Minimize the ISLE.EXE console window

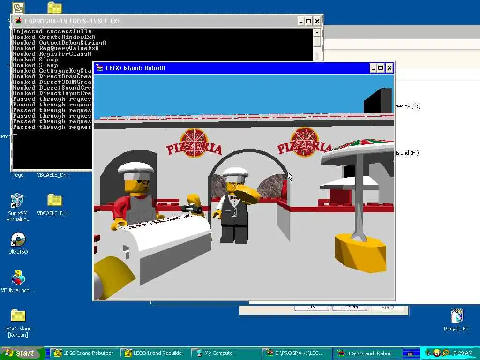(x=301, y=21)
